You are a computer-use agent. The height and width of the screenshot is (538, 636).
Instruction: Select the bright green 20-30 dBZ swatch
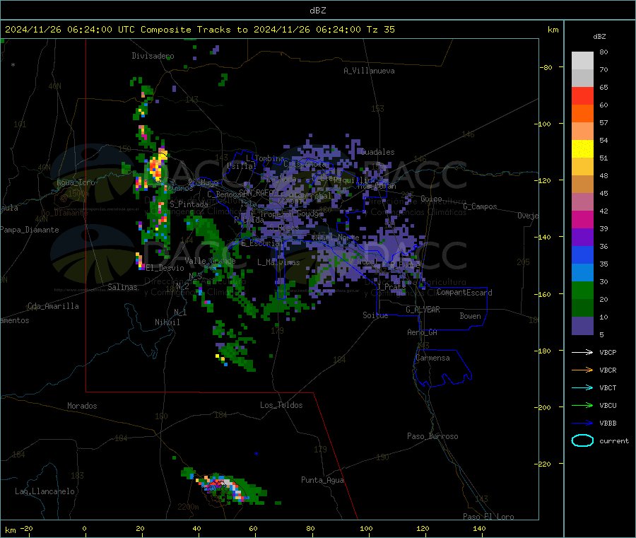[x=582, y=290]
